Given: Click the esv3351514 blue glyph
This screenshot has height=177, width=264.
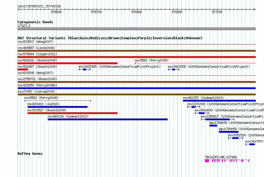Looking at the screenshot, I should [x=236, y=138].
